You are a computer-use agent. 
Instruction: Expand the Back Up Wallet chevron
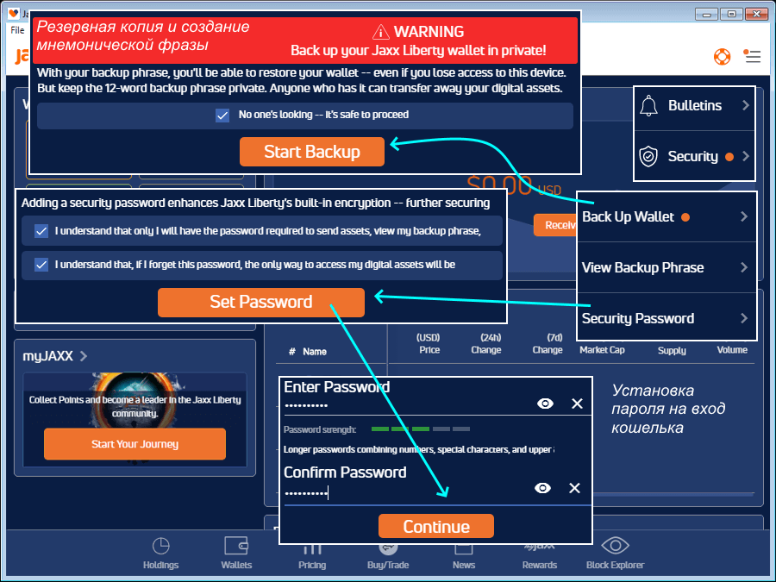click(744, 216)
